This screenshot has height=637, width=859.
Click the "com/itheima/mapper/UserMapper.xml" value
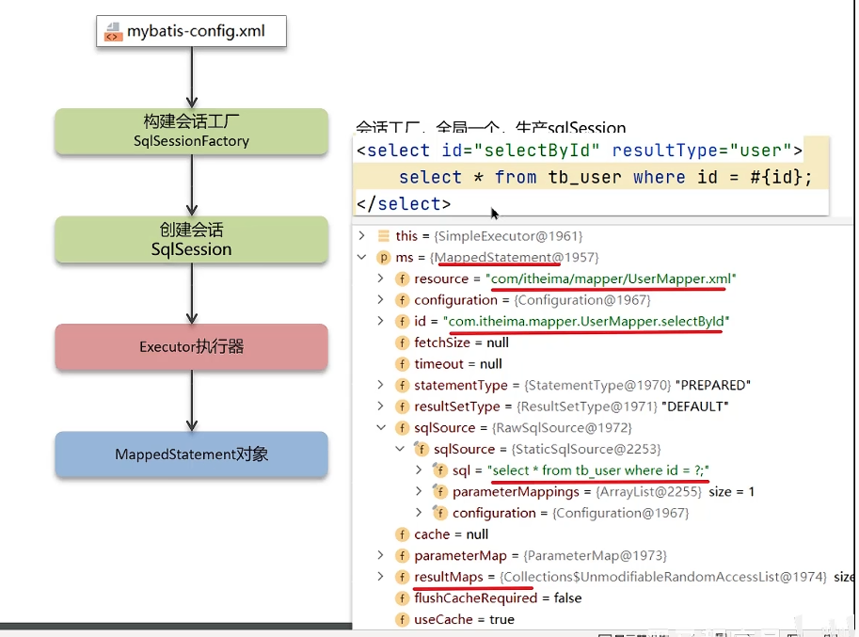pos(611,279)
